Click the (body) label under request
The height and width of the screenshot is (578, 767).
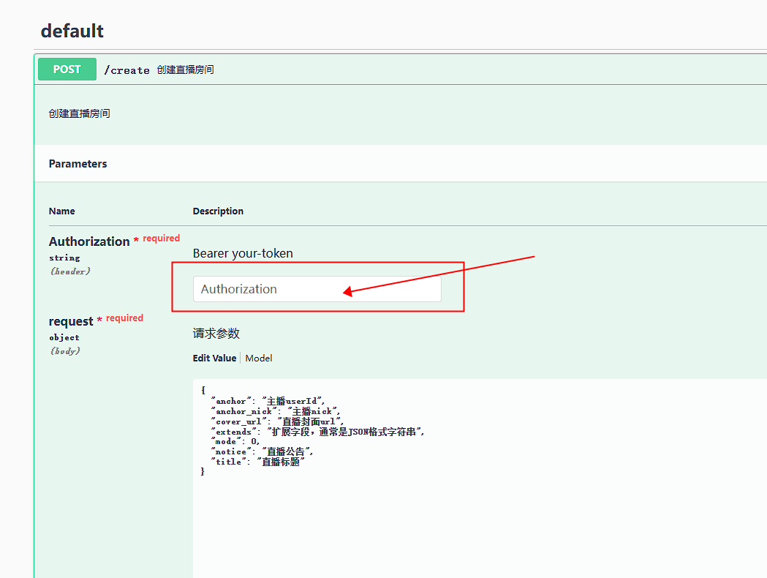[x=65, y=351]
